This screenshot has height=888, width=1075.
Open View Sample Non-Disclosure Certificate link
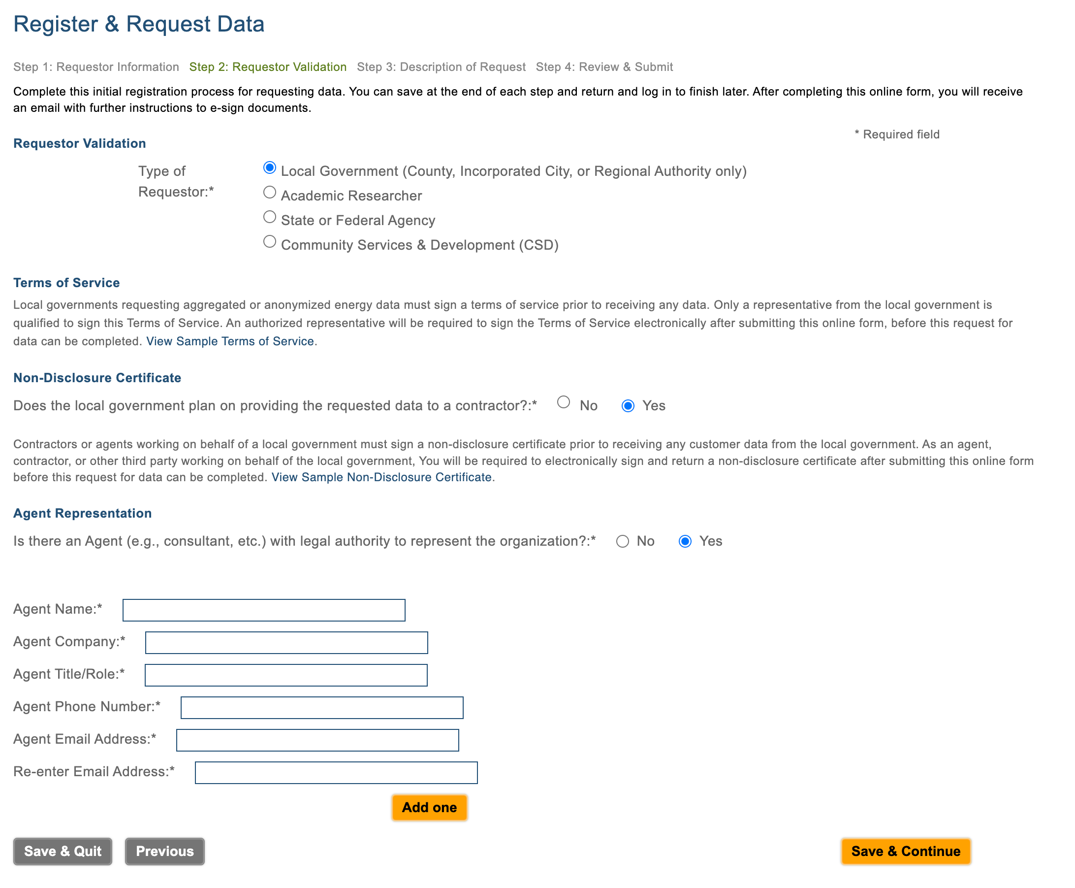tap(381, 477)
